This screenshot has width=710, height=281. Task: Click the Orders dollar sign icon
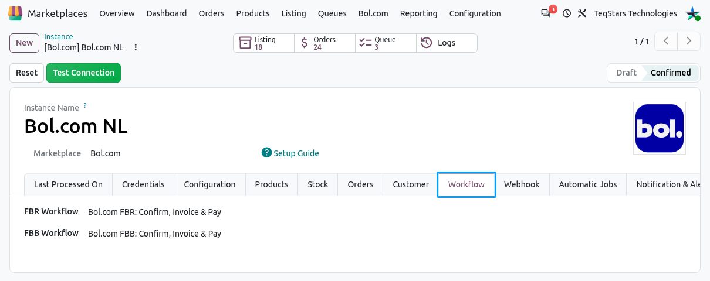point(304,43)
